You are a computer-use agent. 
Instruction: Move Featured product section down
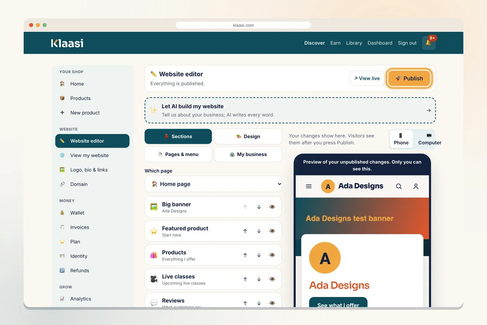pos(259,231)
